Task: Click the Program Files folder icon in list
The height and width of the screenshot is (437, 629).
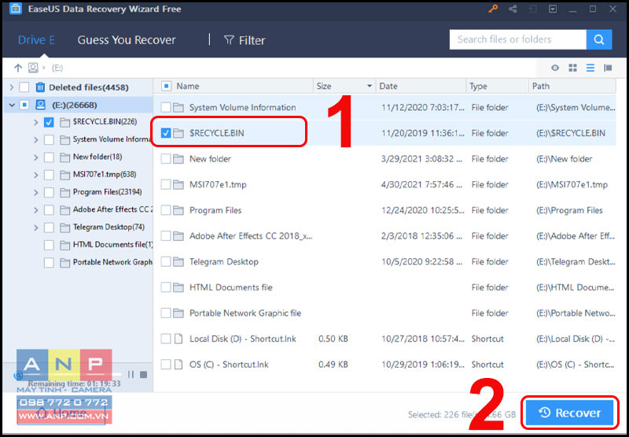Action: tap(178, 210)
